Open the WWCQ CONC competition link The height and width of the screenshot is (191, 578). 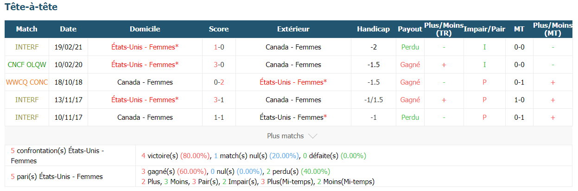[x=27, y=82]
